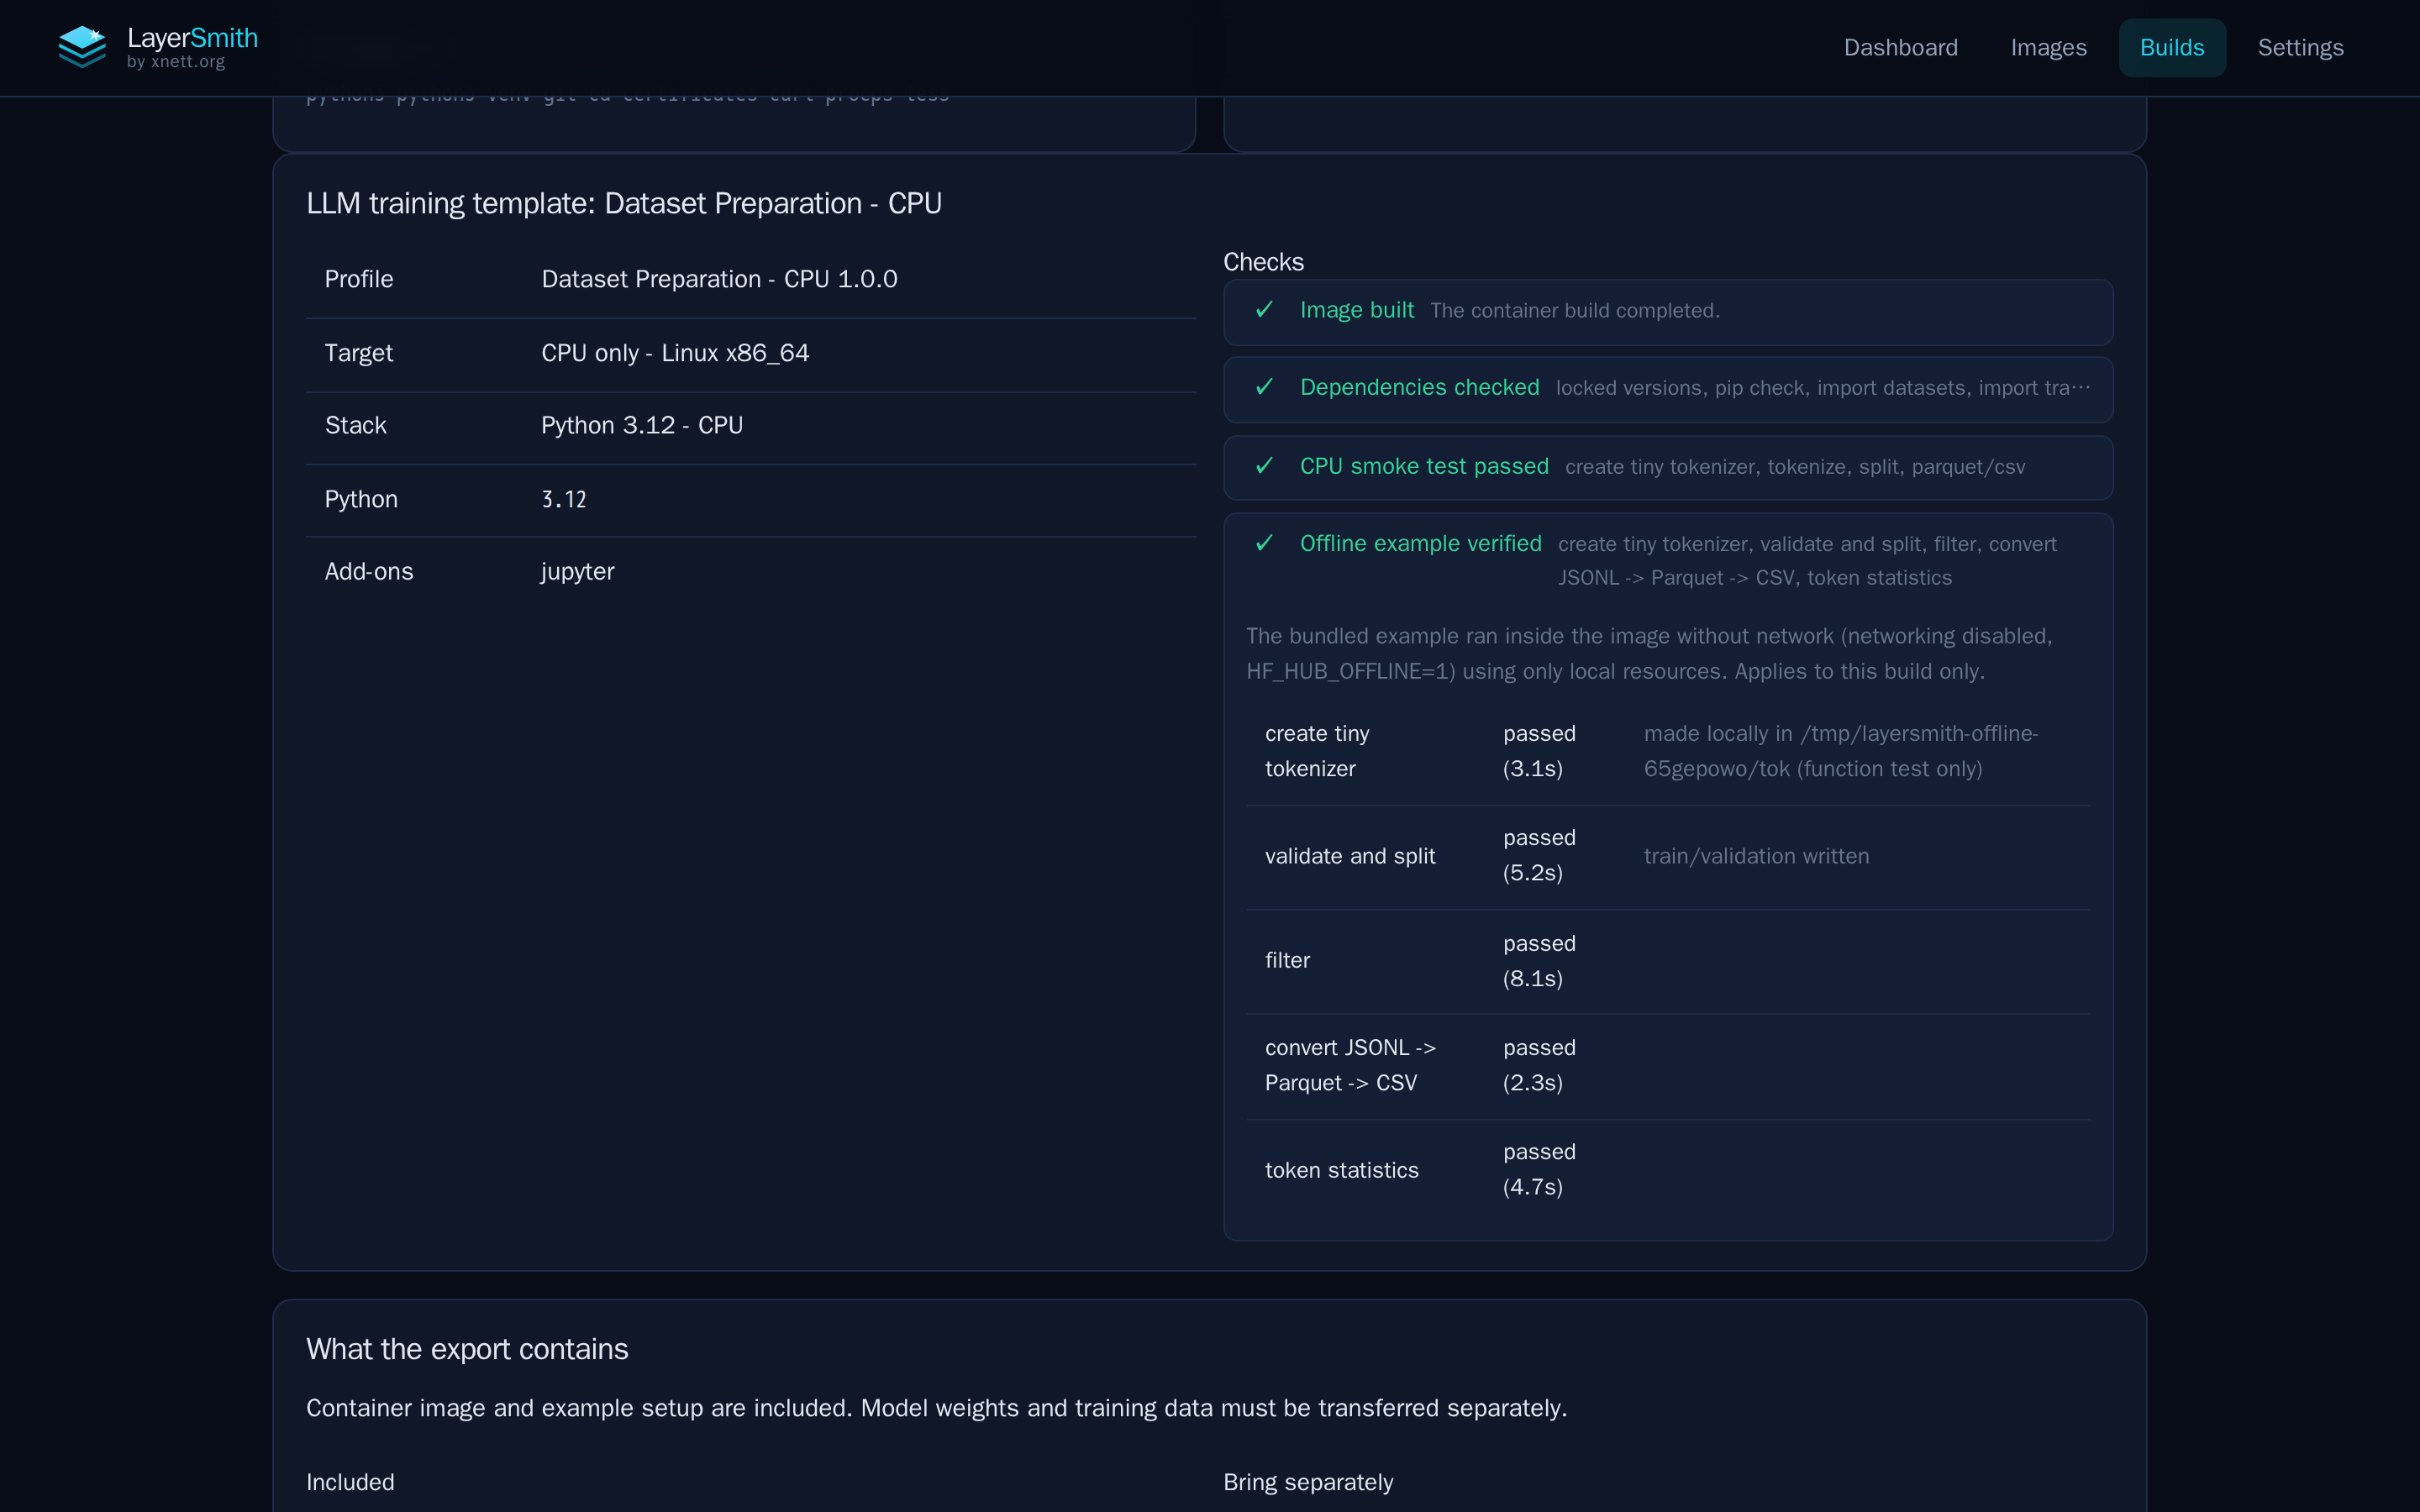Click the train/validation written note
Image resolution: width=2420 pixels, height=1512 pixels.
click(1756, 856)
